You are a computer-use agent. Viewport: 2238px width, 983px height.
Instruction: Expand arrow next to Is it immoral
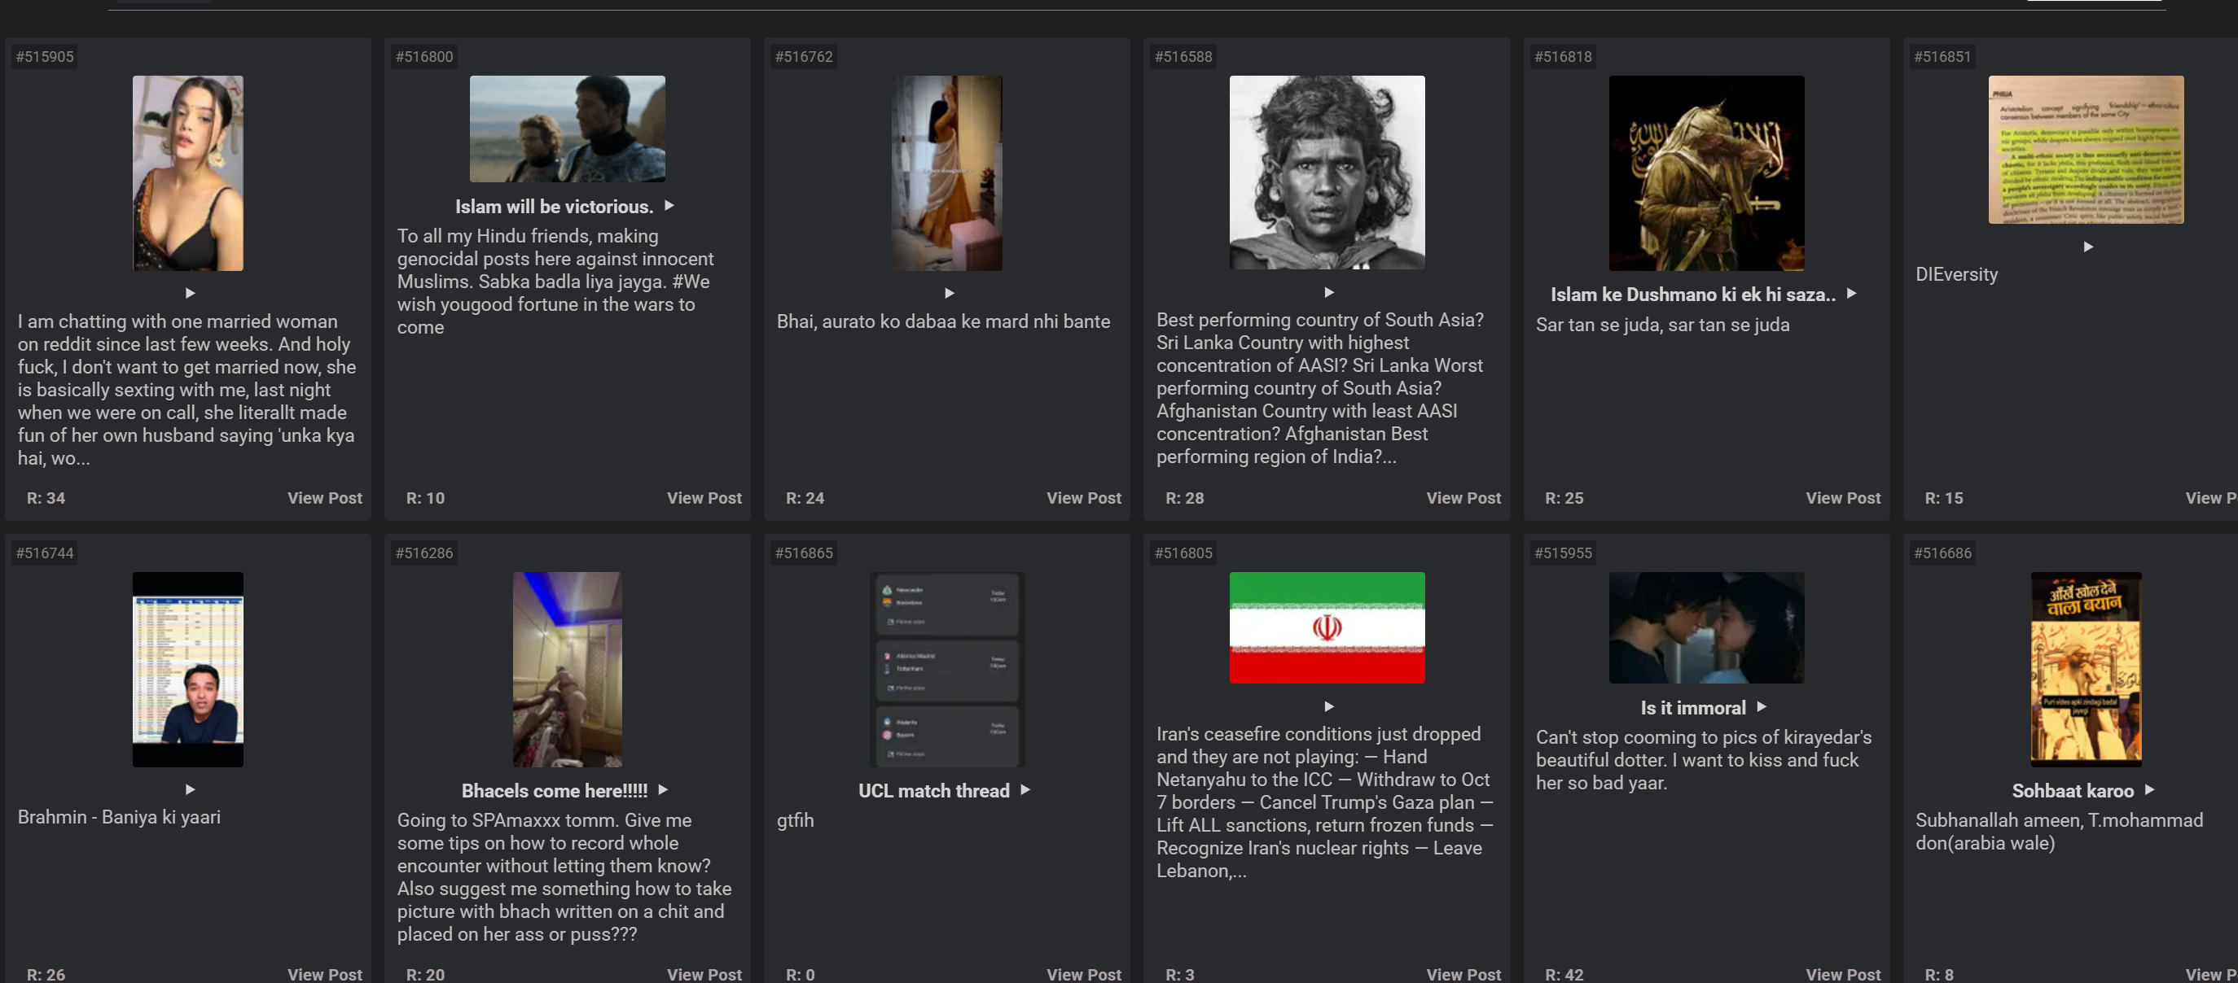point(1761,706)
